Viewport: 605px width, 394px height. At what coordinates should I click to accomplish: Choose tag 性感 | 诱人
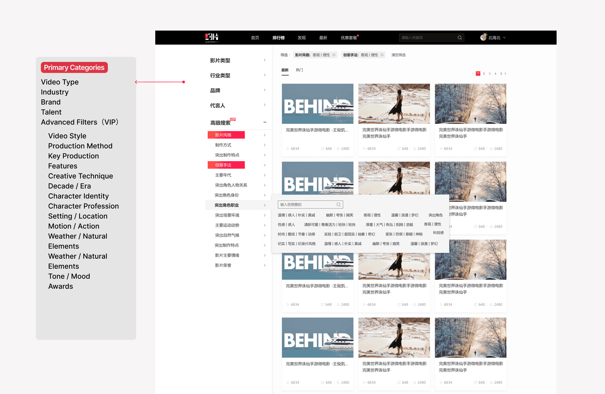click(x=286, y=225)
